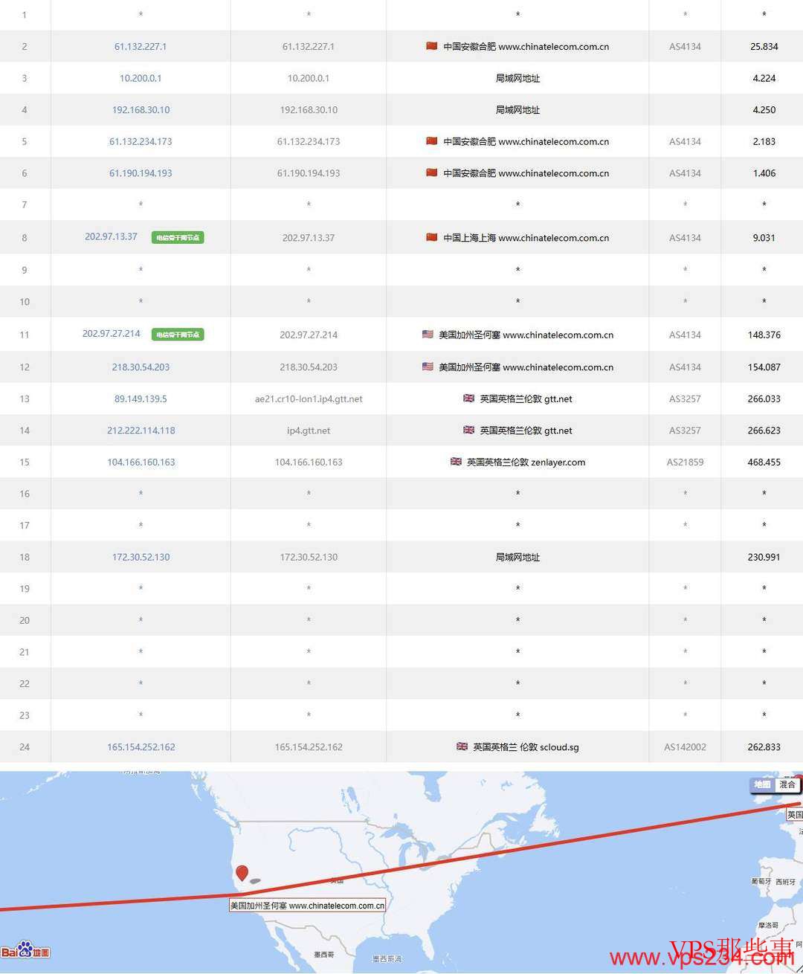The height and width of the screenshot is (974, 803).
Task: Click the UK flag beside zenlayer.com
Action: click(456, 462)
